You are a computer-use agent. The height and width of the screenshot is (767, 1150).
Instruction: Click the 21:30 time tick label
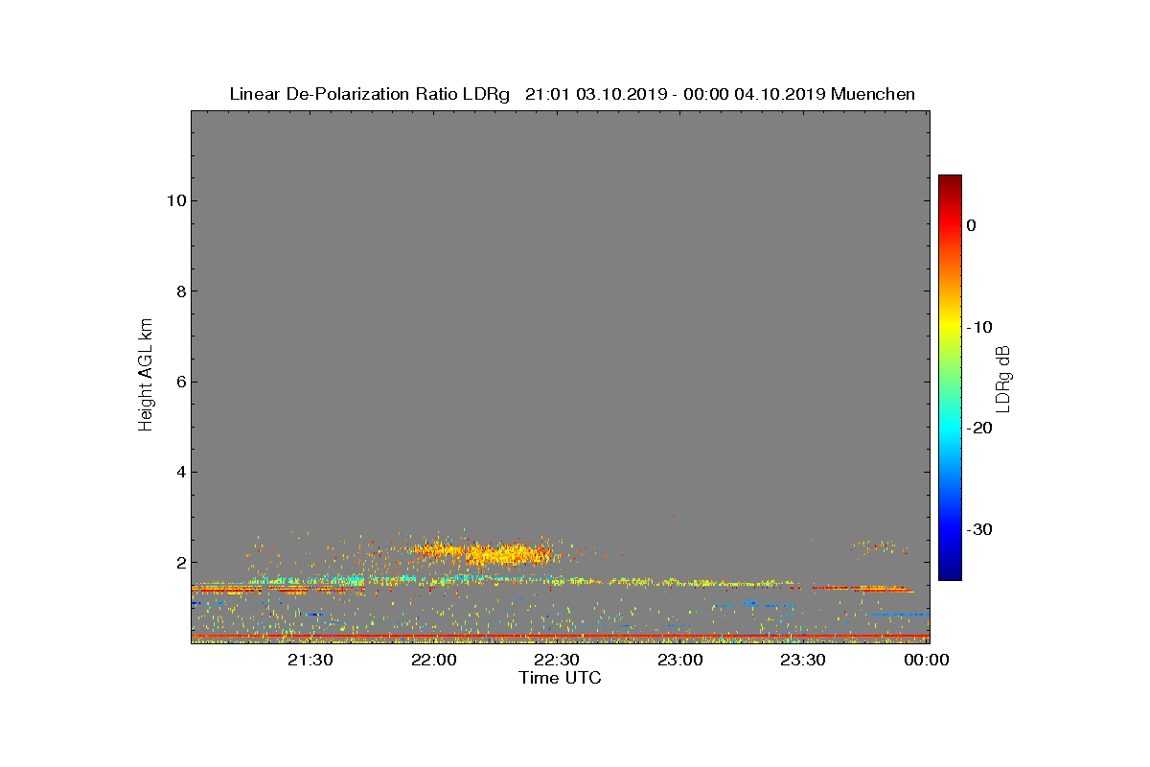pos(312,661)
